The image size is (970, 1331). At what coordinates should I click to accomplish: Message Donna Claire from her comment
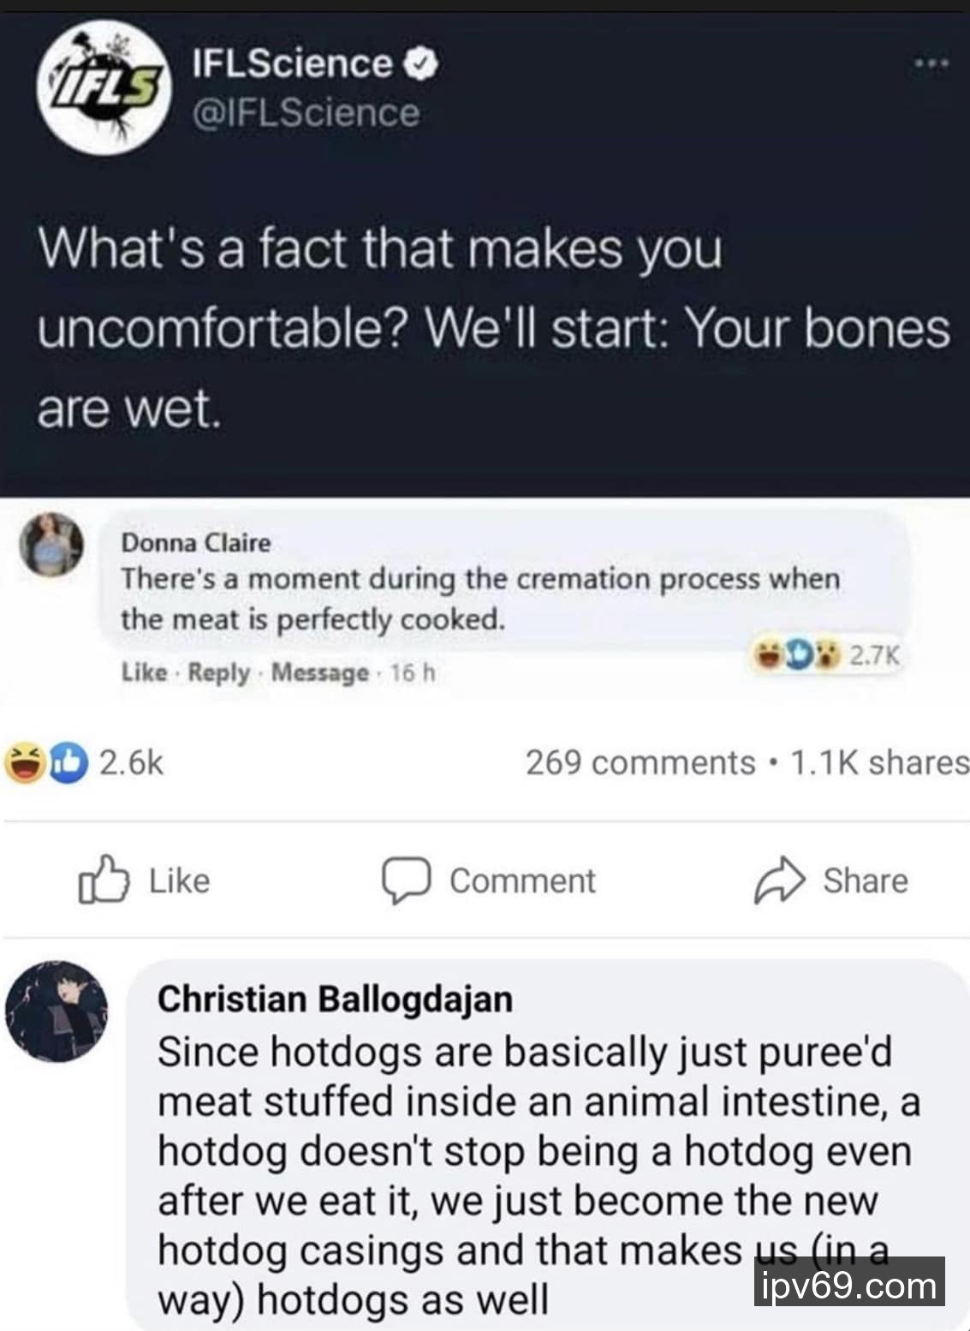(319, 673)
